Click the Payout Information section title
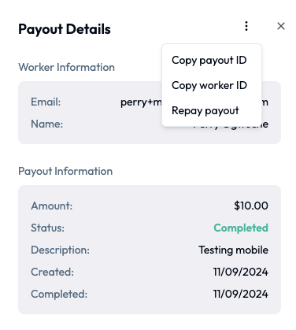296x330 pixels. click(65, 171)
